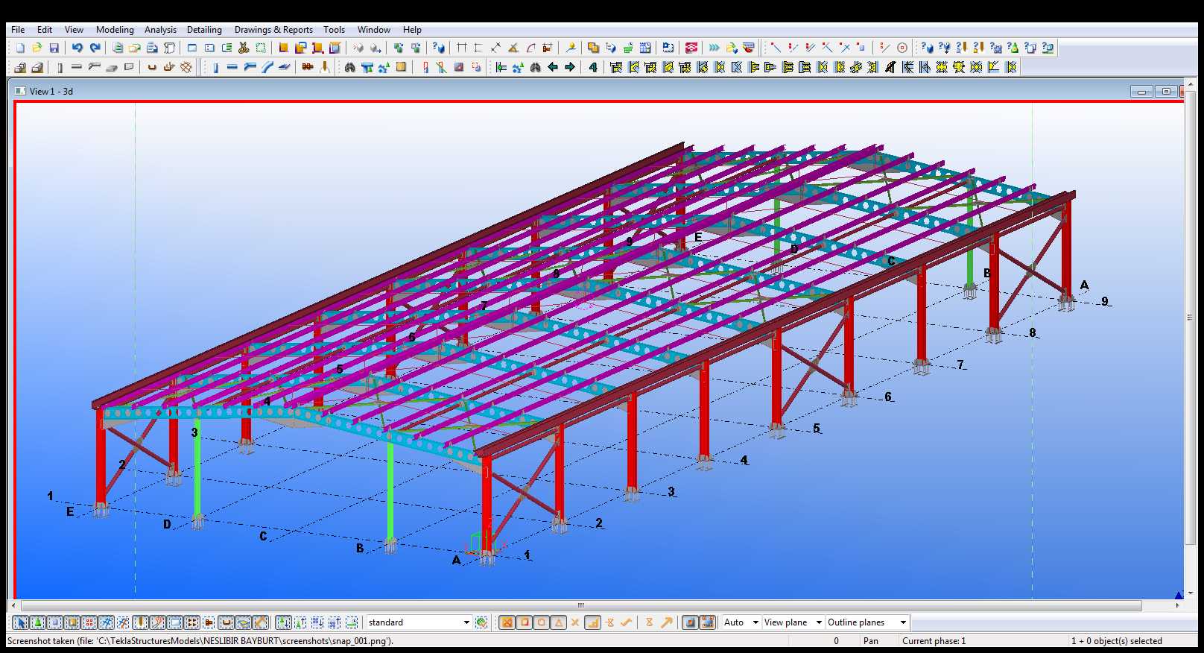Image resolution: width=1204 pixels, height=653 pixels.
Task: Select the Create bolts tool
Action: click(x=307, y=67)
